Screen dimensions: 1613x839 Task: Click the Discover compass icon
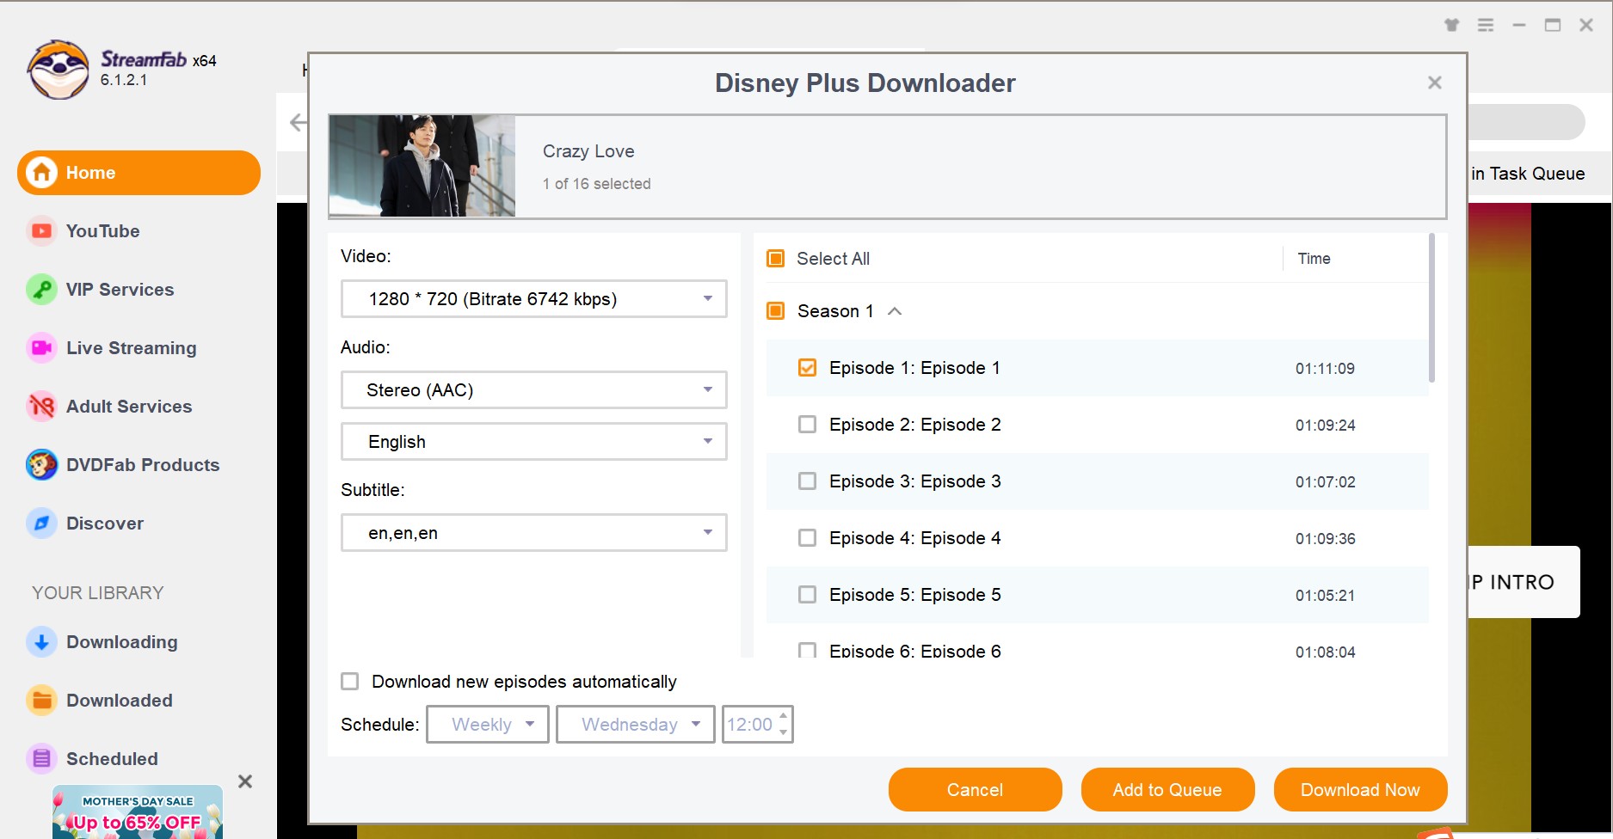40,524
